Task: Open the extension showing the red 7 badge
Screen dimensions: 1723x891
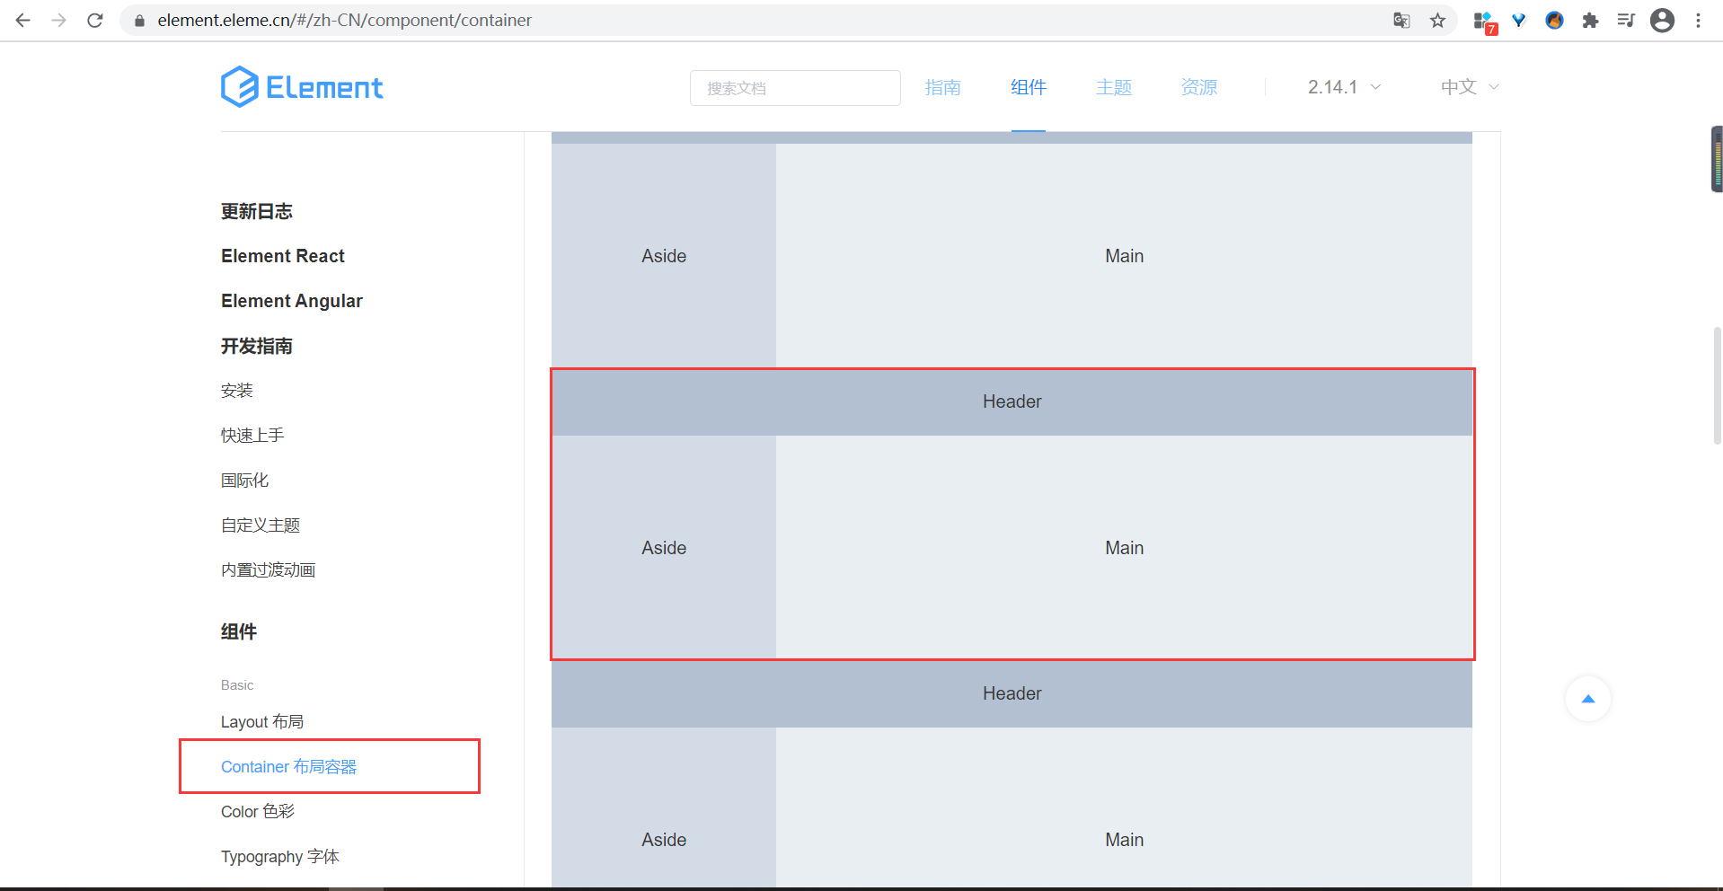Action: 1484,22
